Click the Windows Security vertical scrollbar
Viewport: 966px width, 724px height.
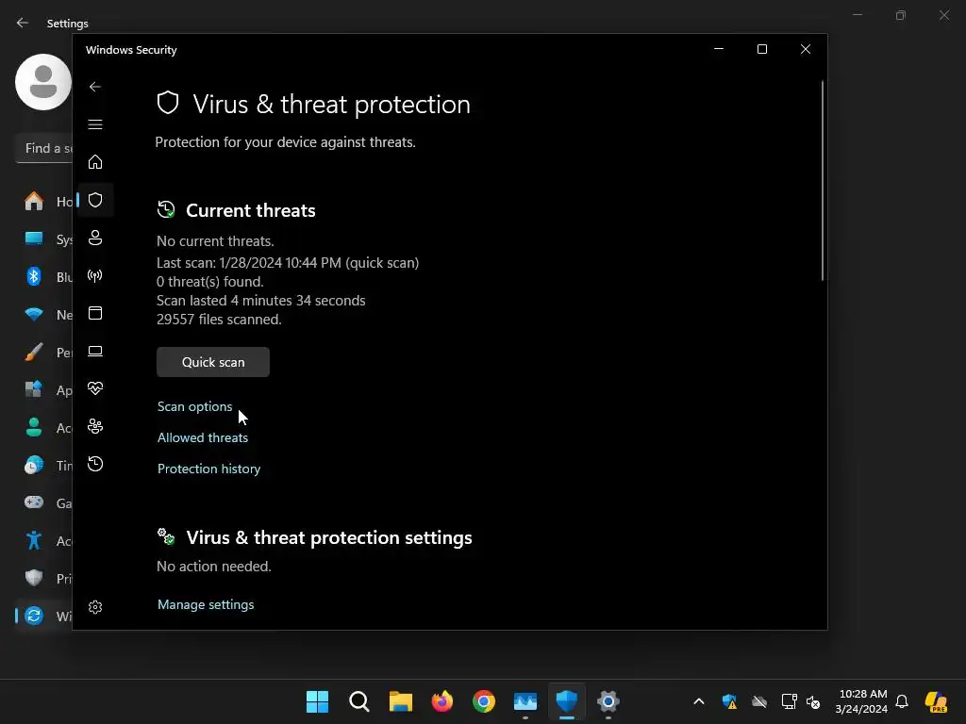(823, 180)
